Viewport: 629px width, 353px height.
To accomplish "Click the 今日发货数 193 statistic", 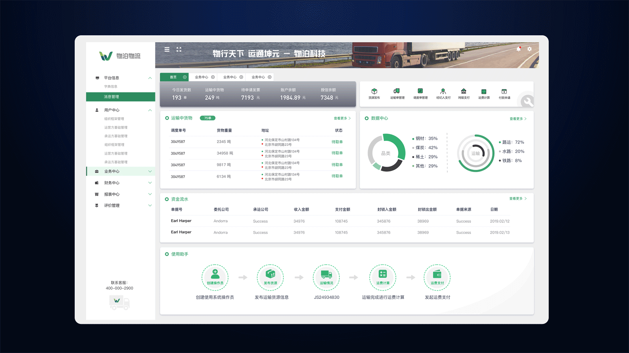I will 181,94.
